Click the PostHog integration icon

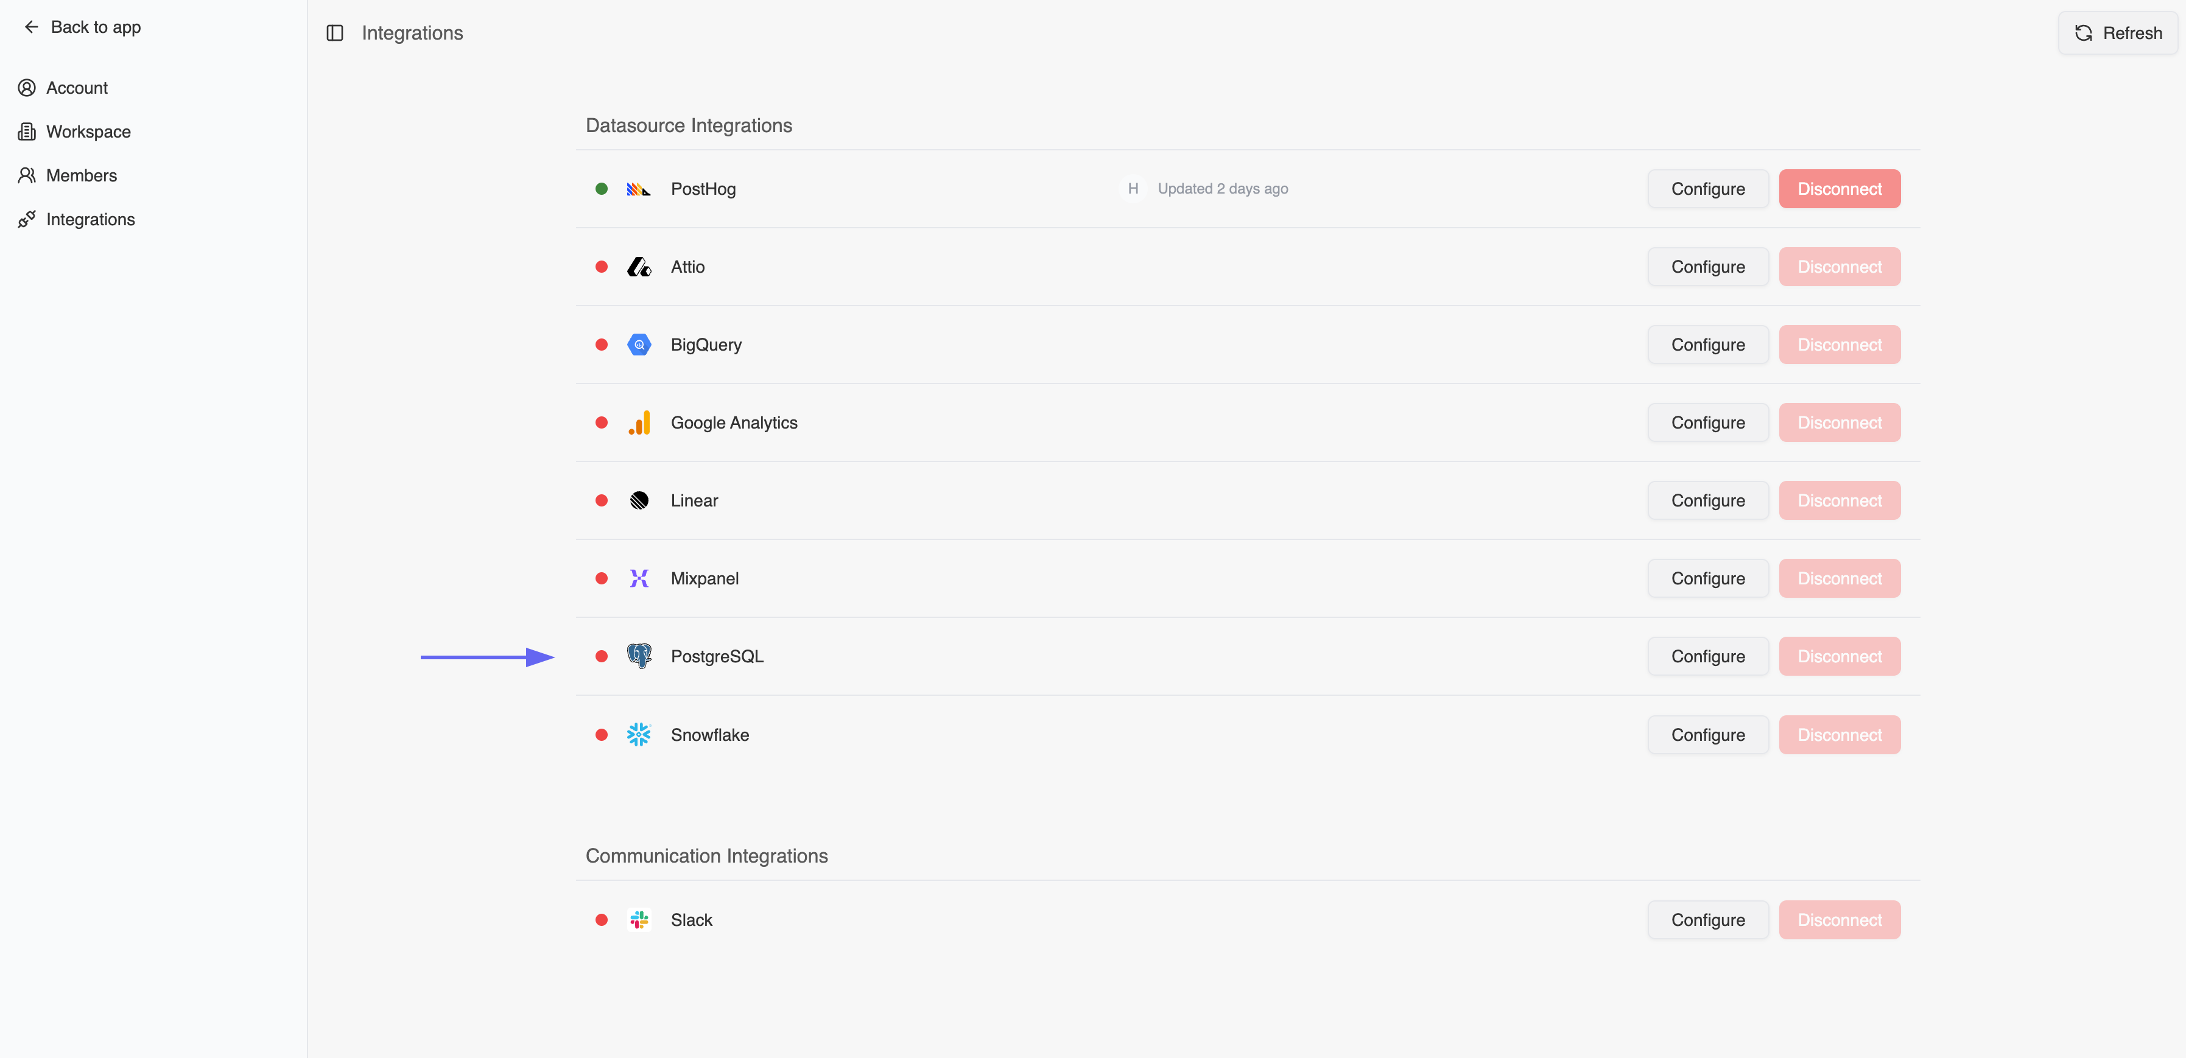click(638, 188)
